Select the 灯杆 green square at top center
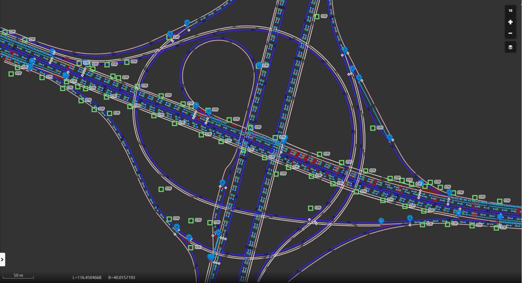522x283 pixels. pos(317,17)
